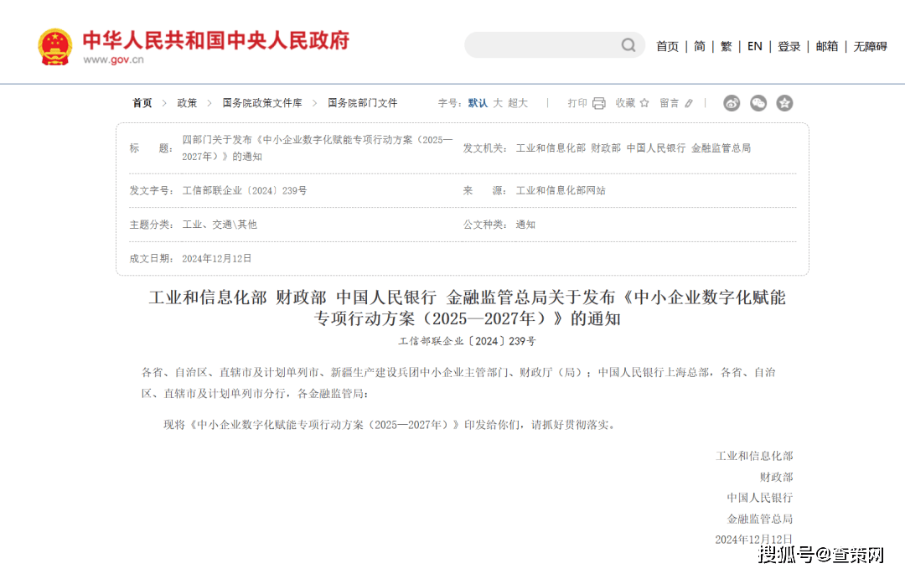Screen dimensions: 905x574
Task: Switch to English with EN link
Action: tap(755, 46)
